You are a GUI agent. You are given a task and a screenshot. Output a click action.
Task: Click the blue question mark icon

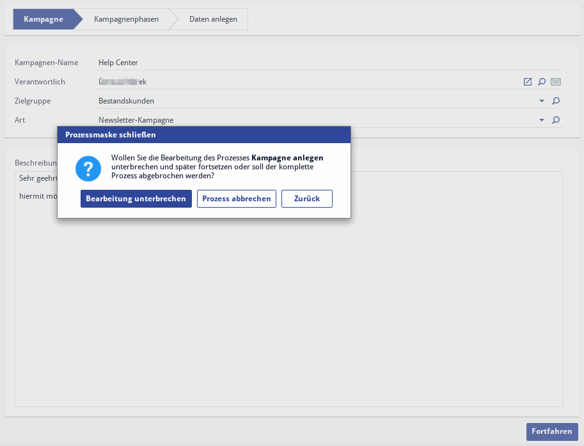tap(88, 169)
